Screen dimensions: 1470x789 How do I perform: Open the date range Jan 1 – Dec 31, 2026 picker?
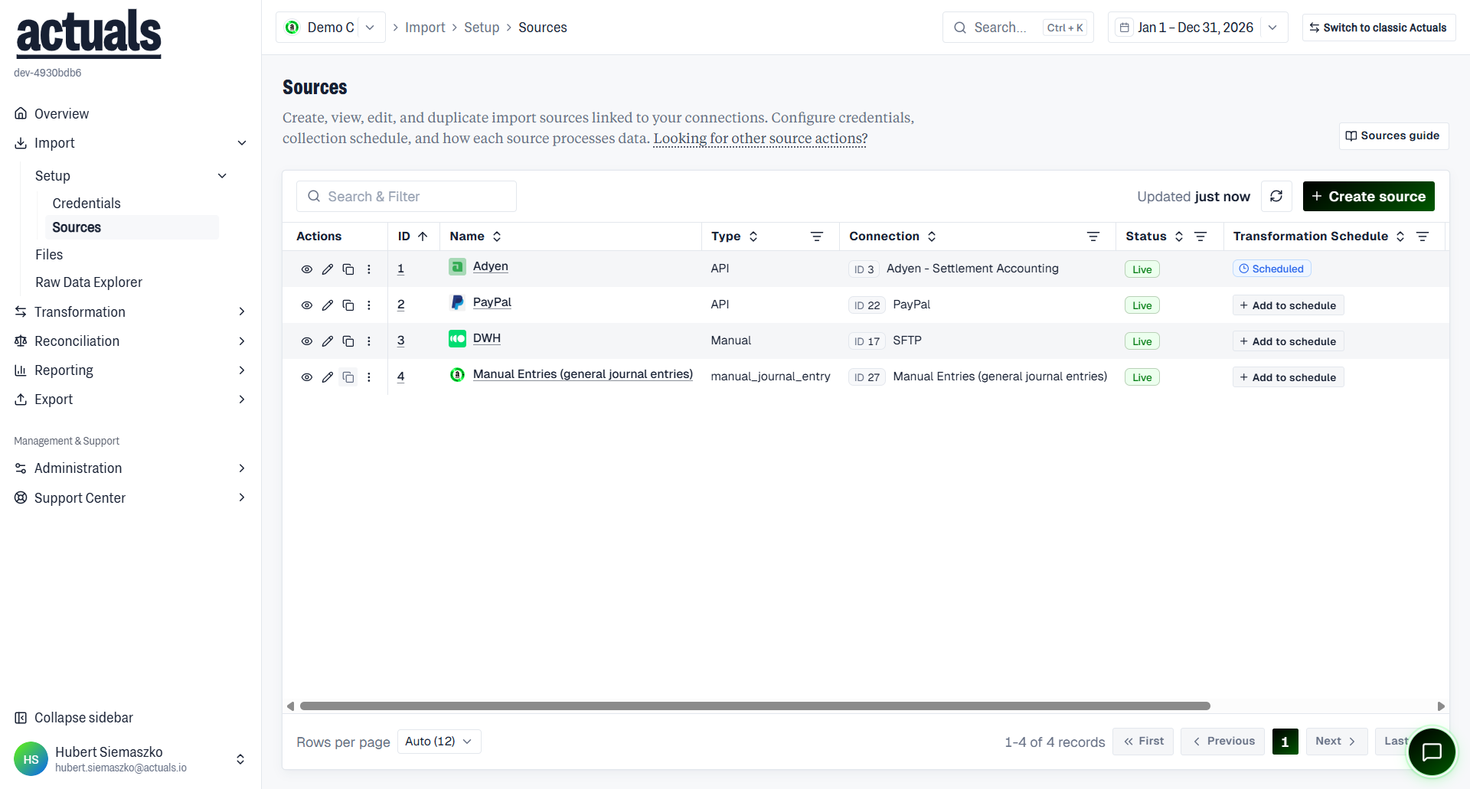point(1198,28)
